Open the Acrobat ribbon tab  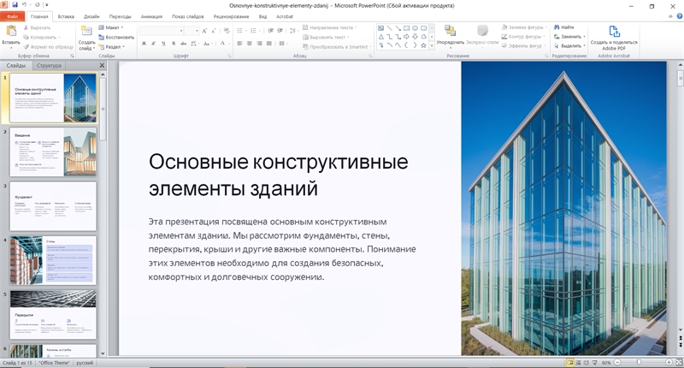pyautogui.click(x=285, y=16)
